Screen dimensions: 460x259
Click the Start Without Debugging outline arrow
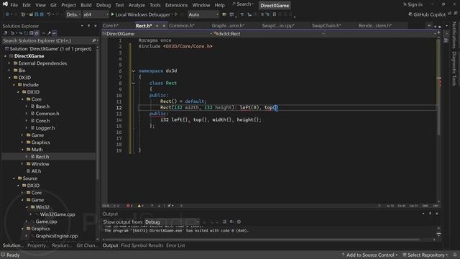(176, 14)
